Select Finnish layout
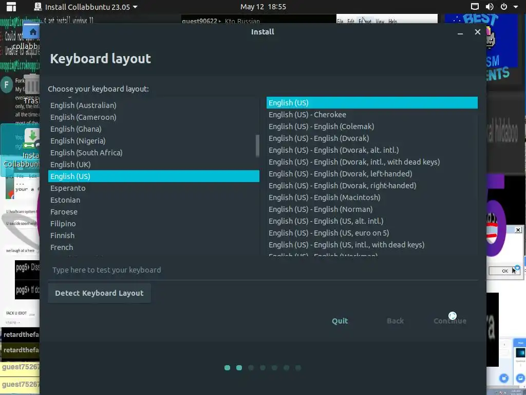The width and height of the screenshot is (526, 395). pyautogui.click(x=154, y=235)
